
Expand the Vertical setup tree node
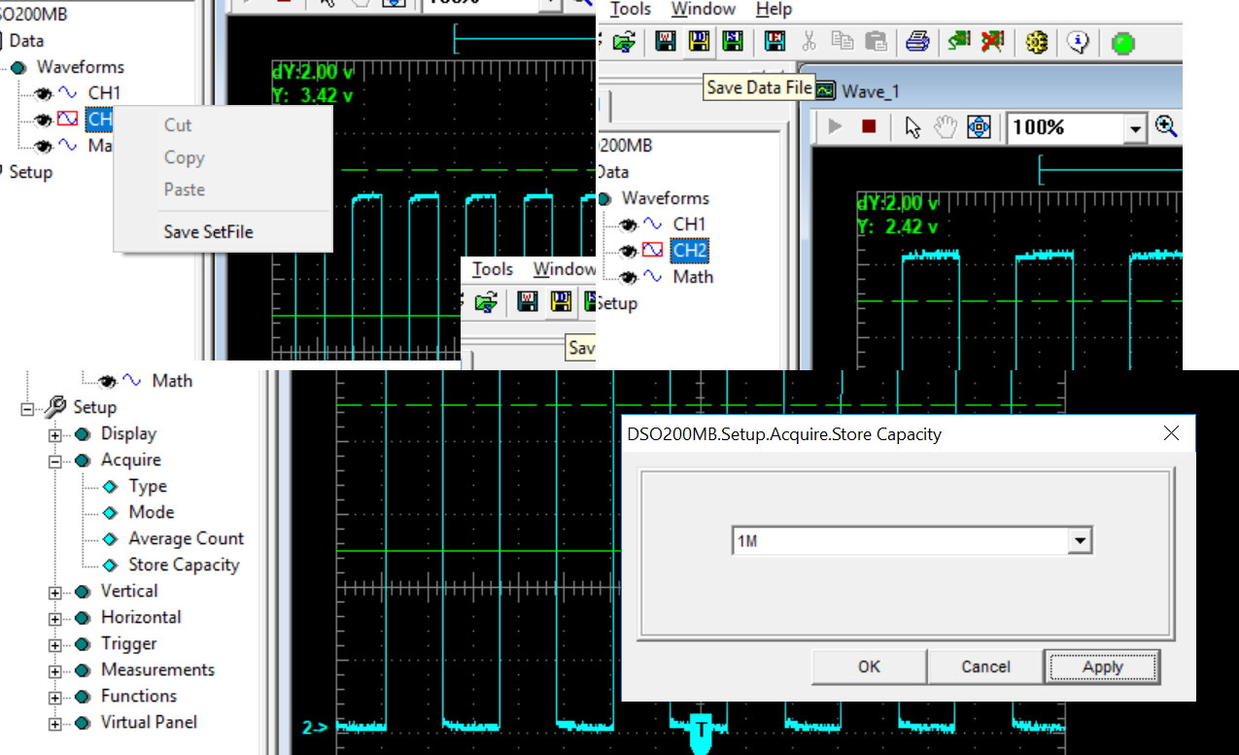[x=55, y=592]
